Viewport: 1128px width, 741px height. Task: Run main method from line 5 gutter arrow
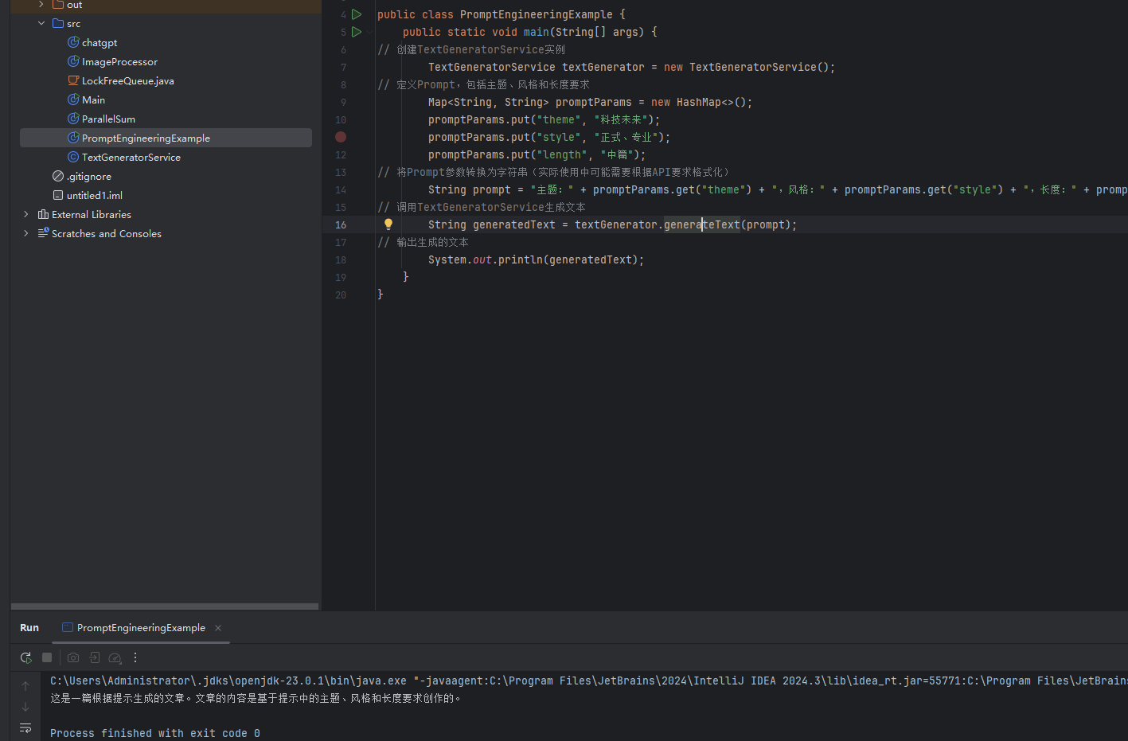(x=357, y=32)
